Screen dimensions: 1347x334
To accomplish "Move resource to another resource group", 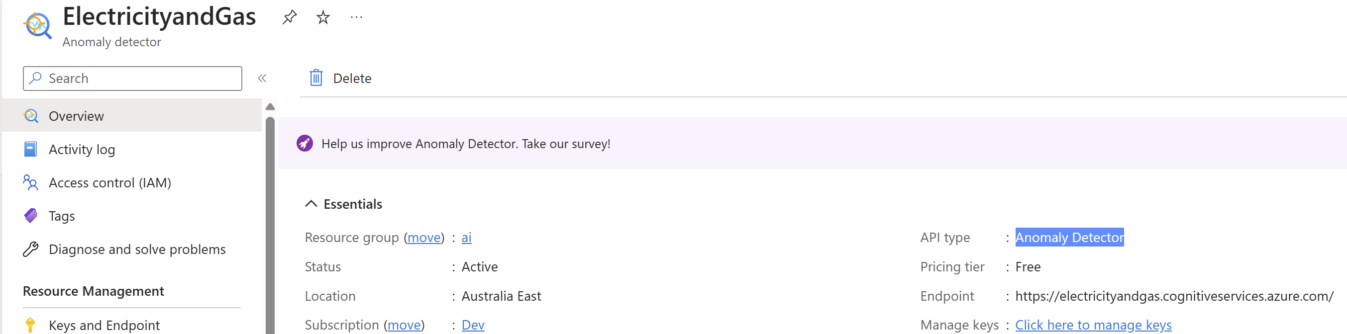I will (x=423, y=238).
